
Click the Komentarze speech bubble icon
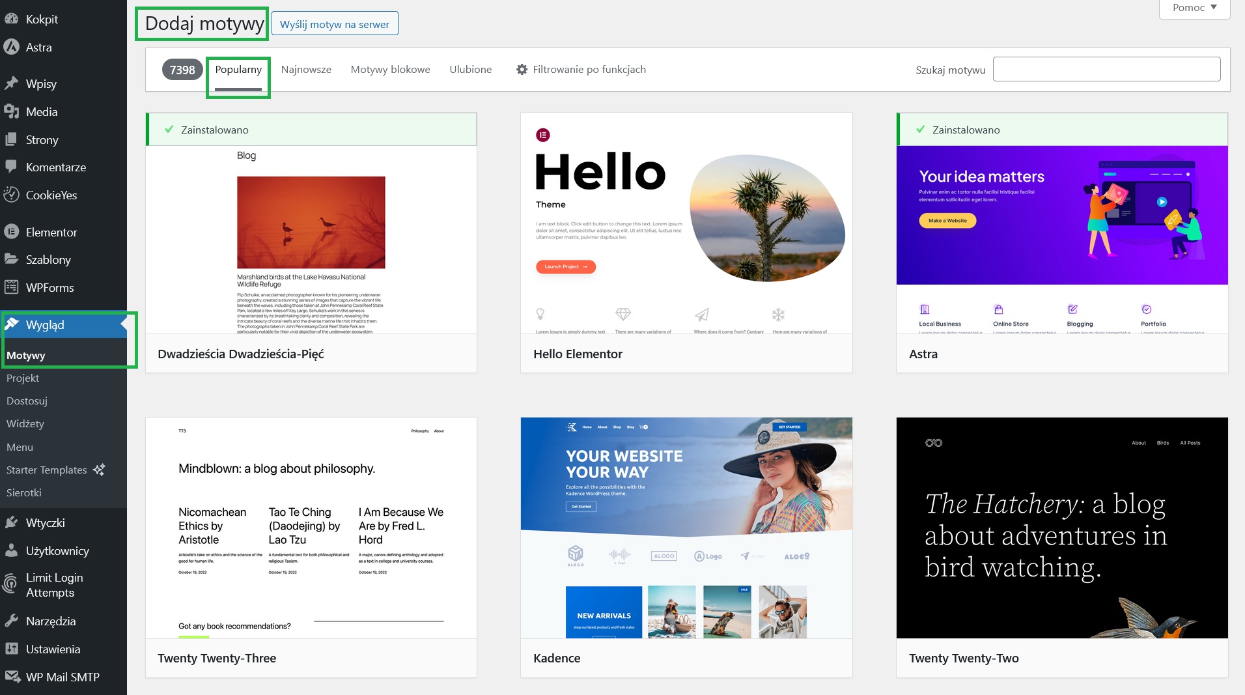point(11,167)
